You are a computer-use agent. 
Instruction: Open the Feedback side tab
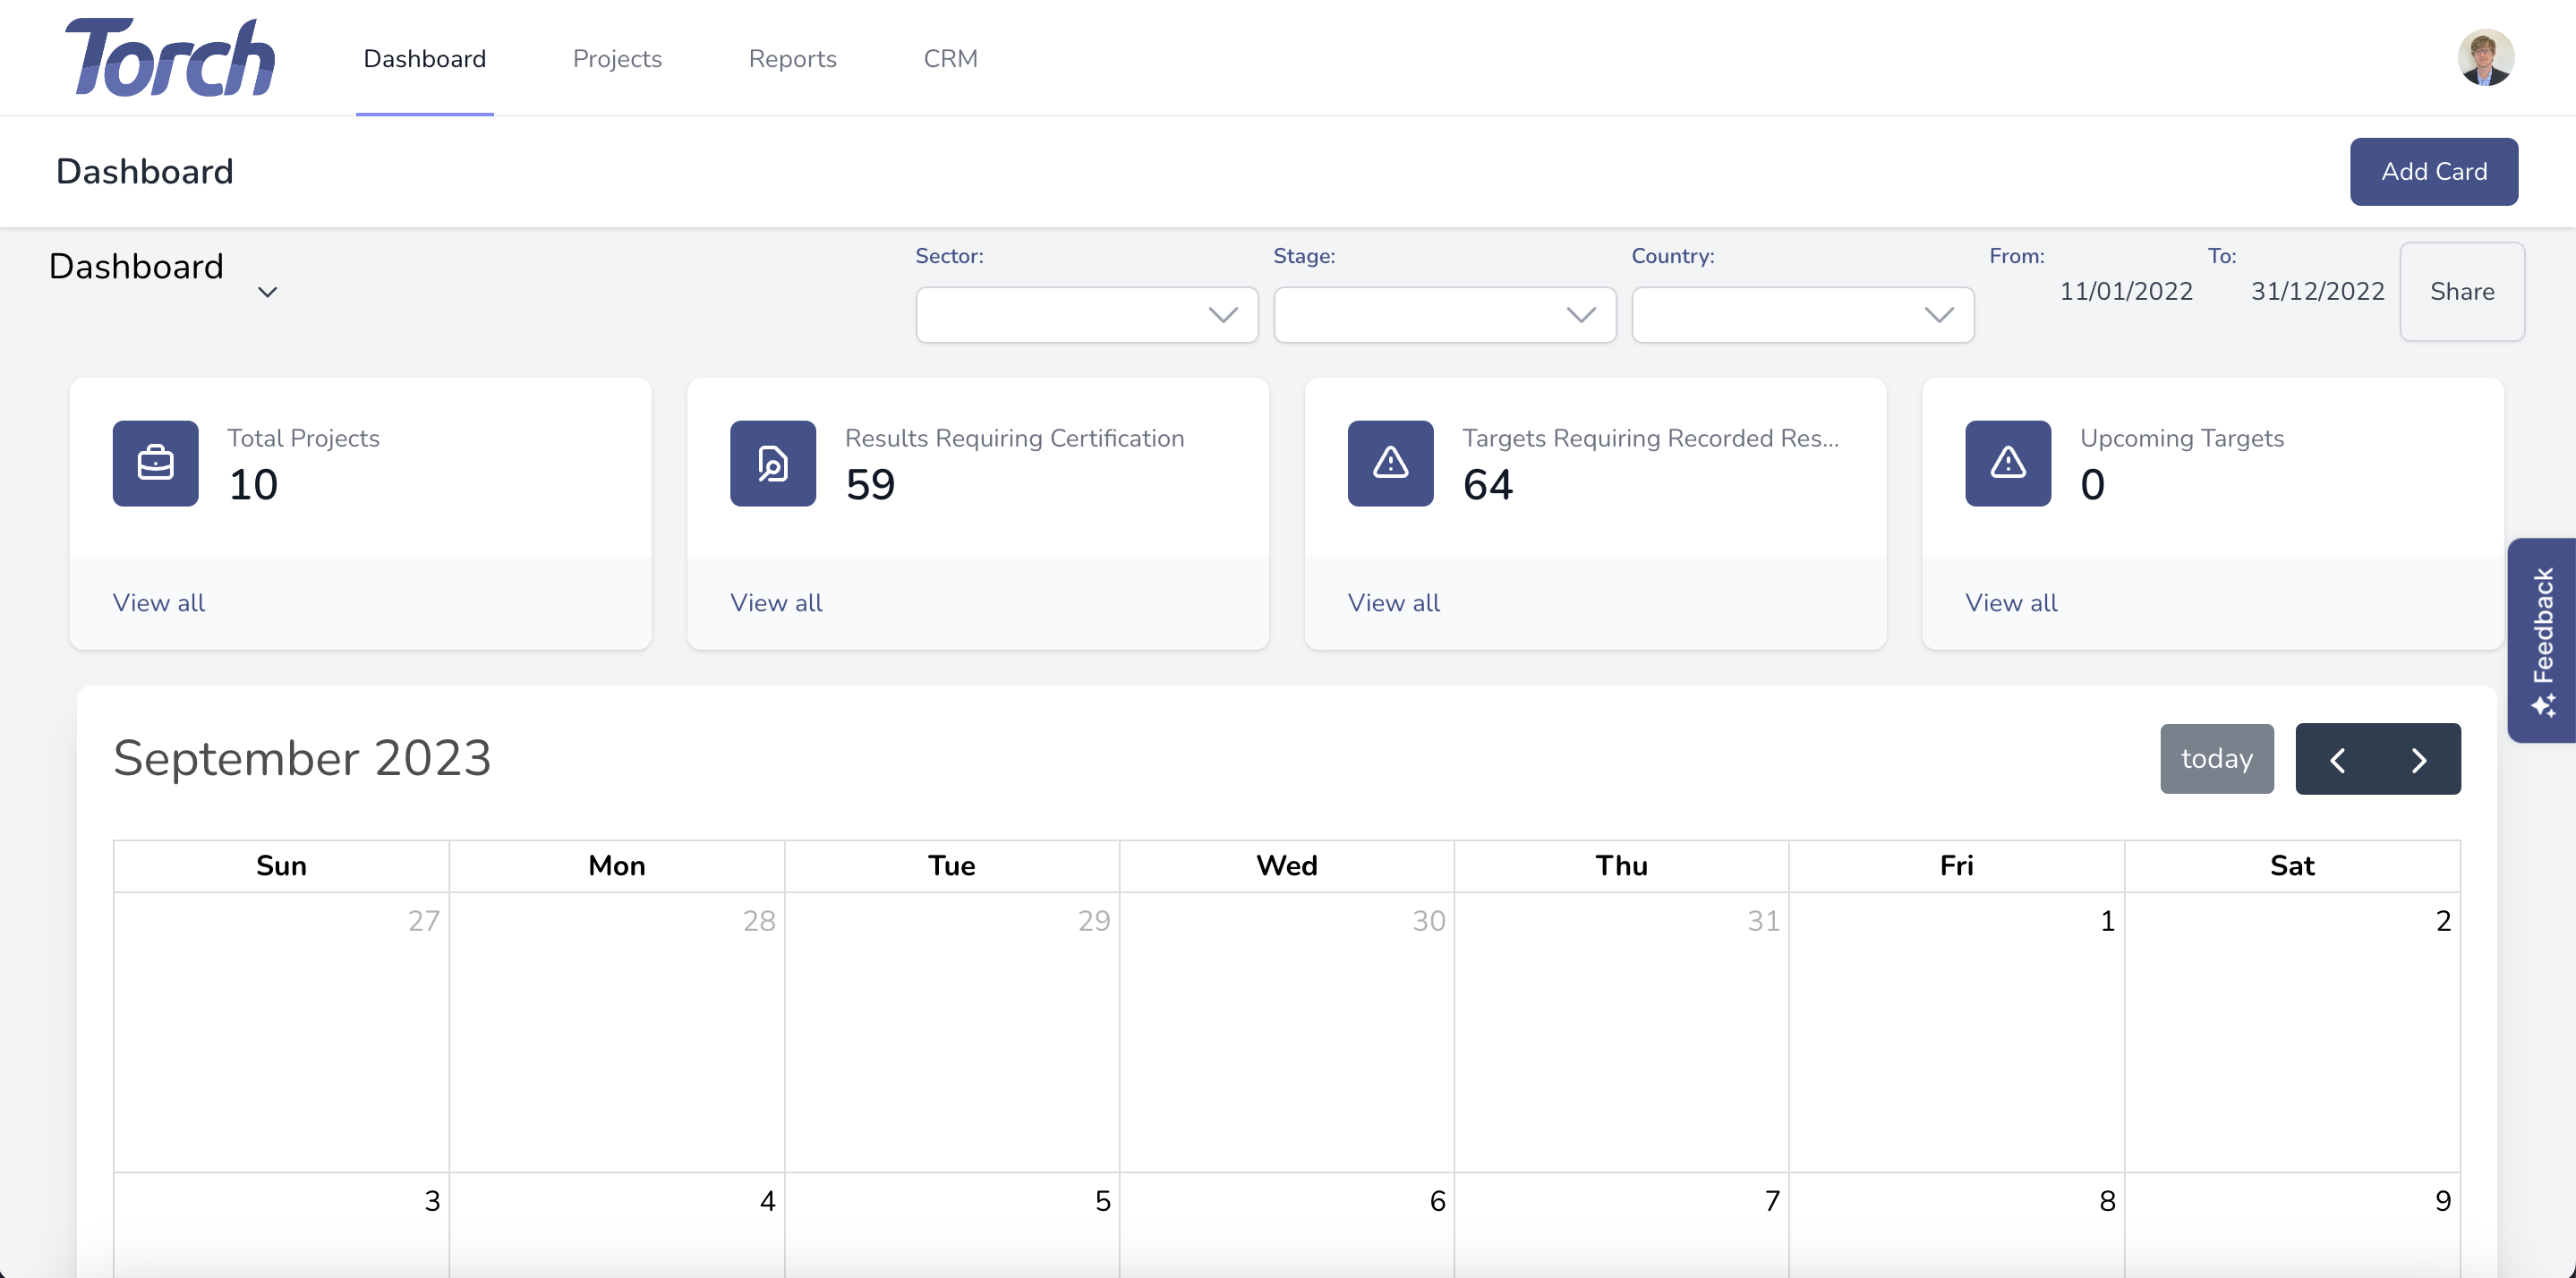tap(2542, 640)
